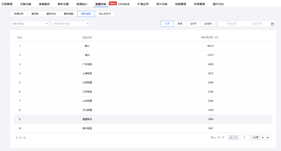Select the 境内 line row
The image size is (281, 151).
pyautogui.click(x=143, y=55)
